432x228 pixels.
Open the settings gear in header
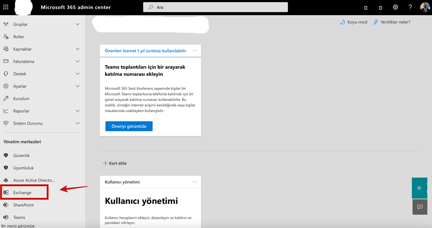tap(395, 7)
